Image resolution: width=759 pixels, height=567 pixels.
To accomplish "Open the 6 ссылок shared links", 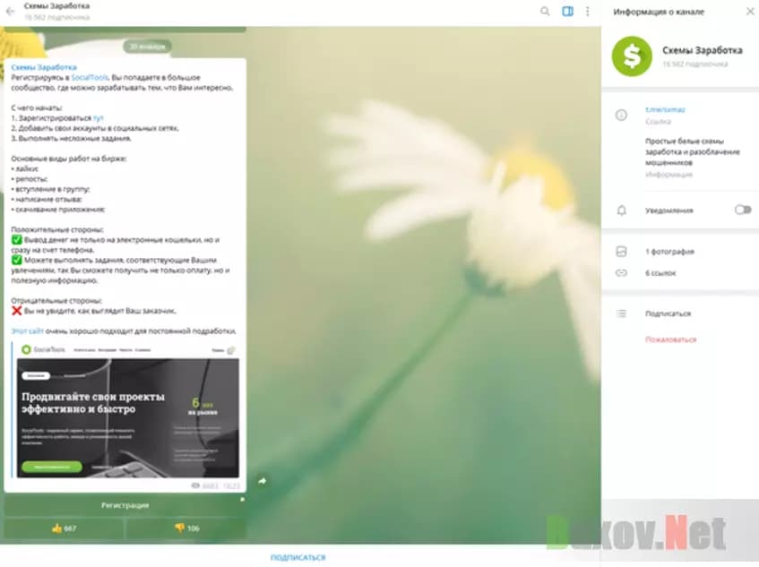I will tap(660, 272).
